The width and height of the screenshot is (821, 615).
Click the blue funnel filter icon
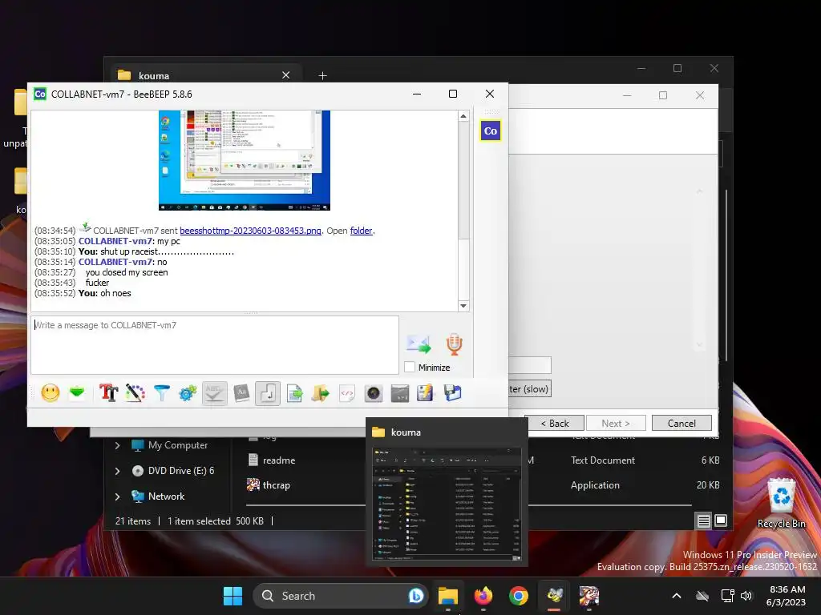162,392
